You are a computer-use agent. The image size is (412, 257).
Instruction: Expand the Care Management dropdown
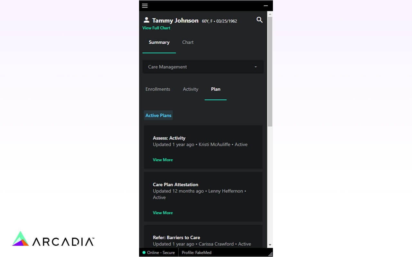click(x=203, y=67)
